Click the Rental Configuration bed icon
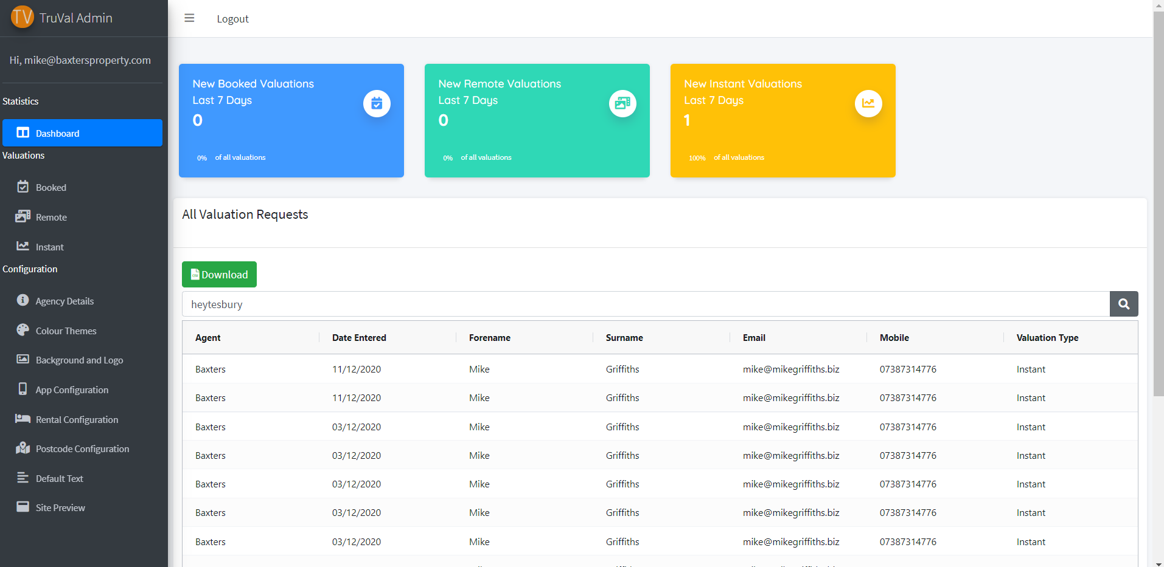This screenshot has height=567, width=1164. click(23, 419)
